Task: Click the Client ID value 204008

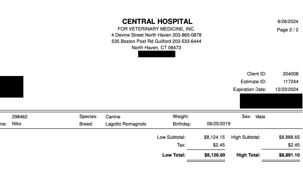Action: coord(290,74)
